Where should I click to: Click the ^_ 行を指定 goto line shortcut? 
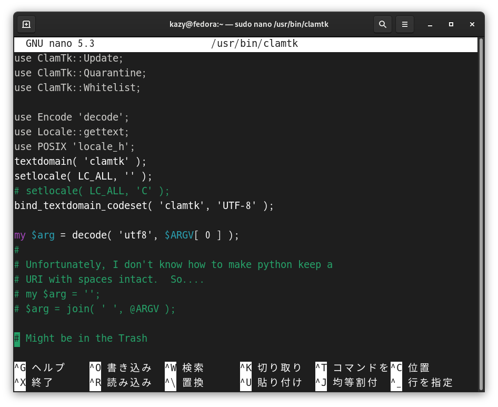[422, 382]
